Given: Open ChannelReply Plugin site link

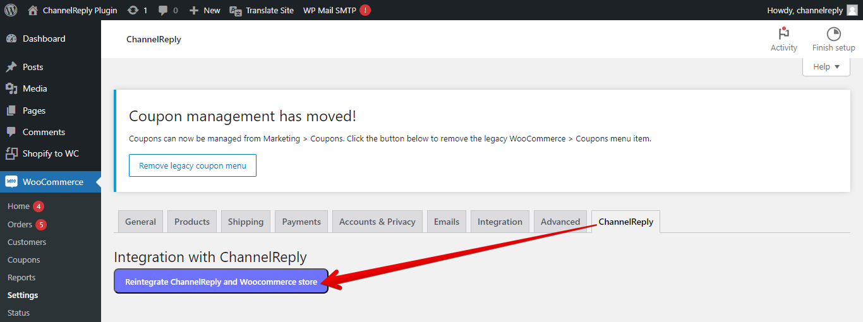Looking at the screenshot, I should 80,10.
